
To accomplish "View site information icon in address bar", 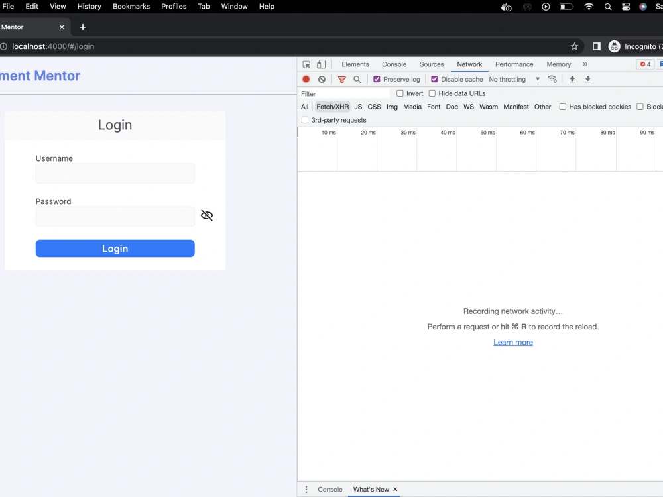I will pyautogui.click(x=3, y=46).
